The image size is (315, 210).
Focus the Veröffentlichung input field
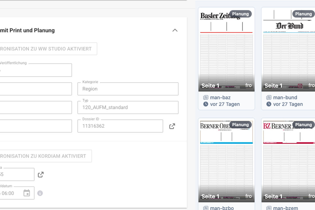coord(36,70)
